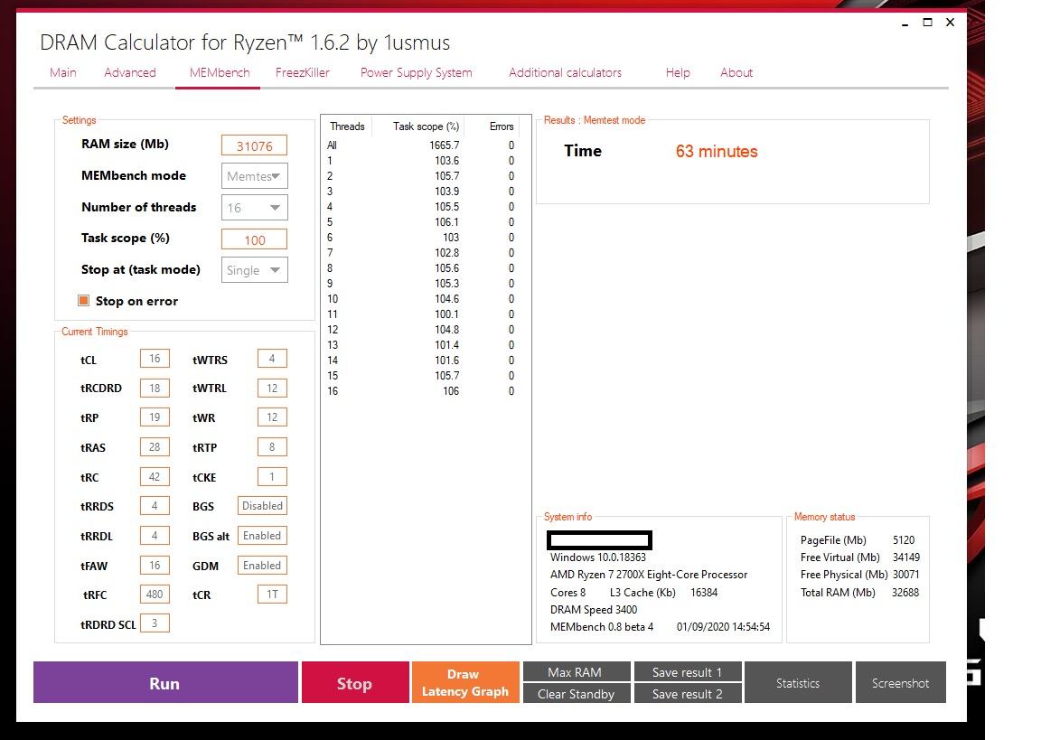Click the tRCDRD timing value box

coord(155,389)
